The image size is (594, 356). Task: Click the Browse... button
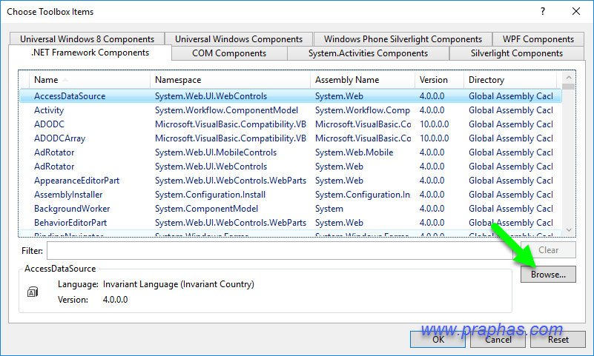(548, 275)
